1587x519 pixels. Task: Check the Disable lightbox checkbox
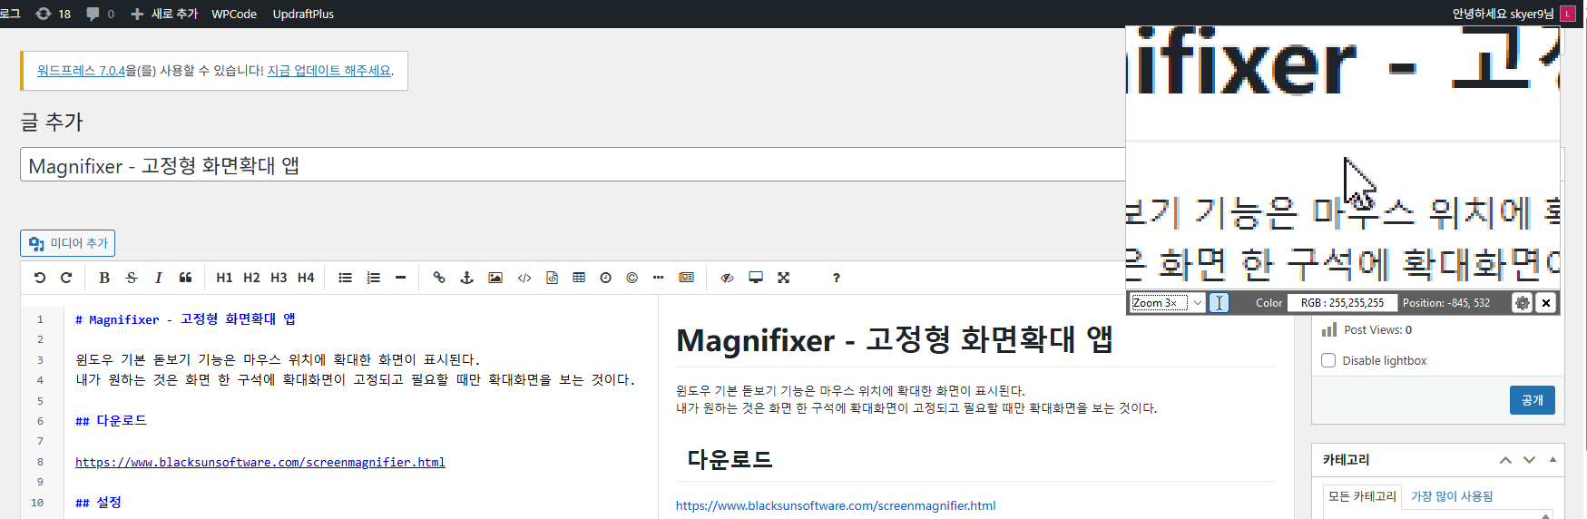tap(1328, 360)
